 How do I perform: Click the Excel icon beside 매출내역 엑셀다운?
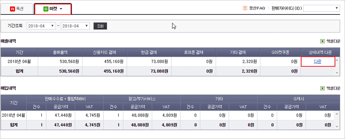[x=322, y=41]
